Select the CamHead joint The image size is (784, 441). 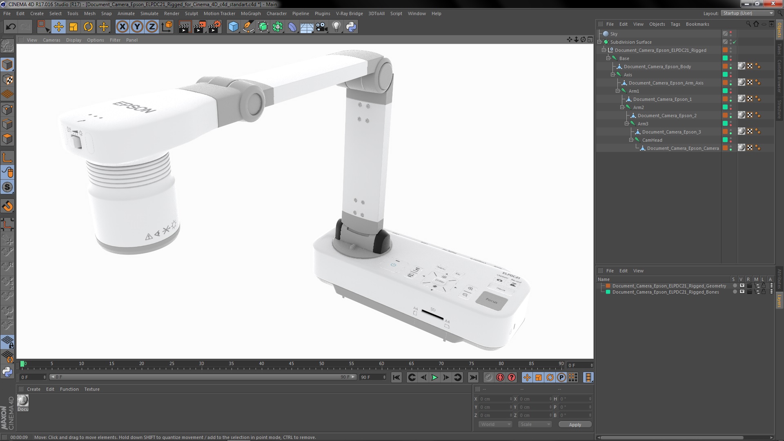(x=652, y=140)
